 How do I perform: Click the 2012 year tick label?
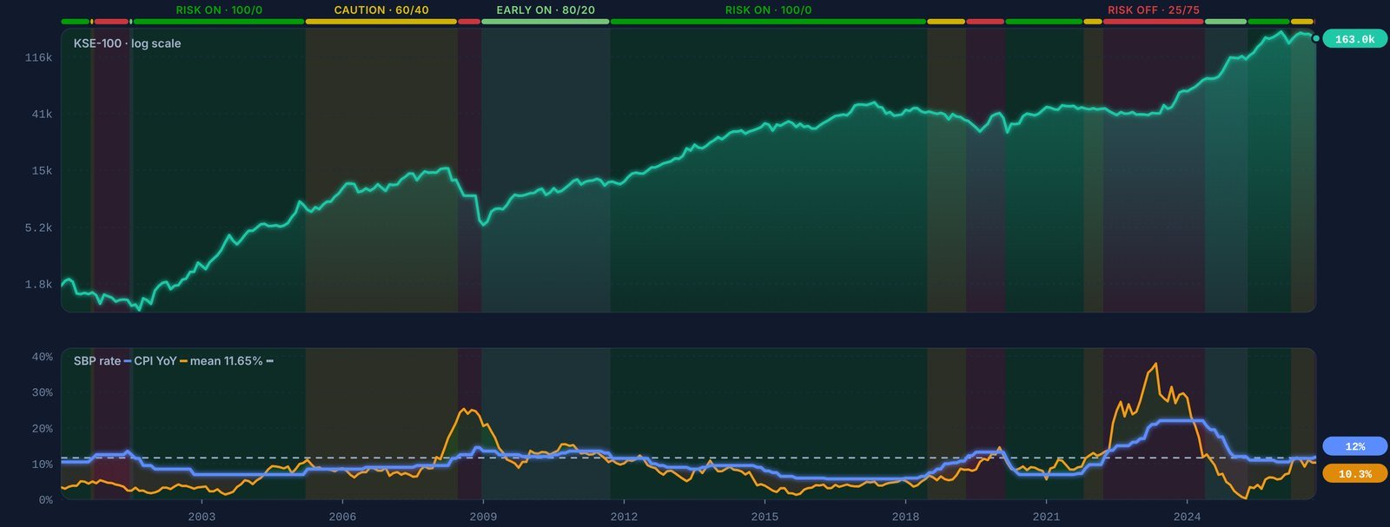coord(624,517)
